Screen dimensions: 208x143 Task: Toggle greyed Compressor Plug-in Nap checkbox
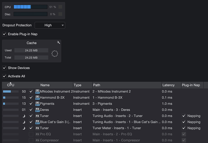(x=184, y=140)
